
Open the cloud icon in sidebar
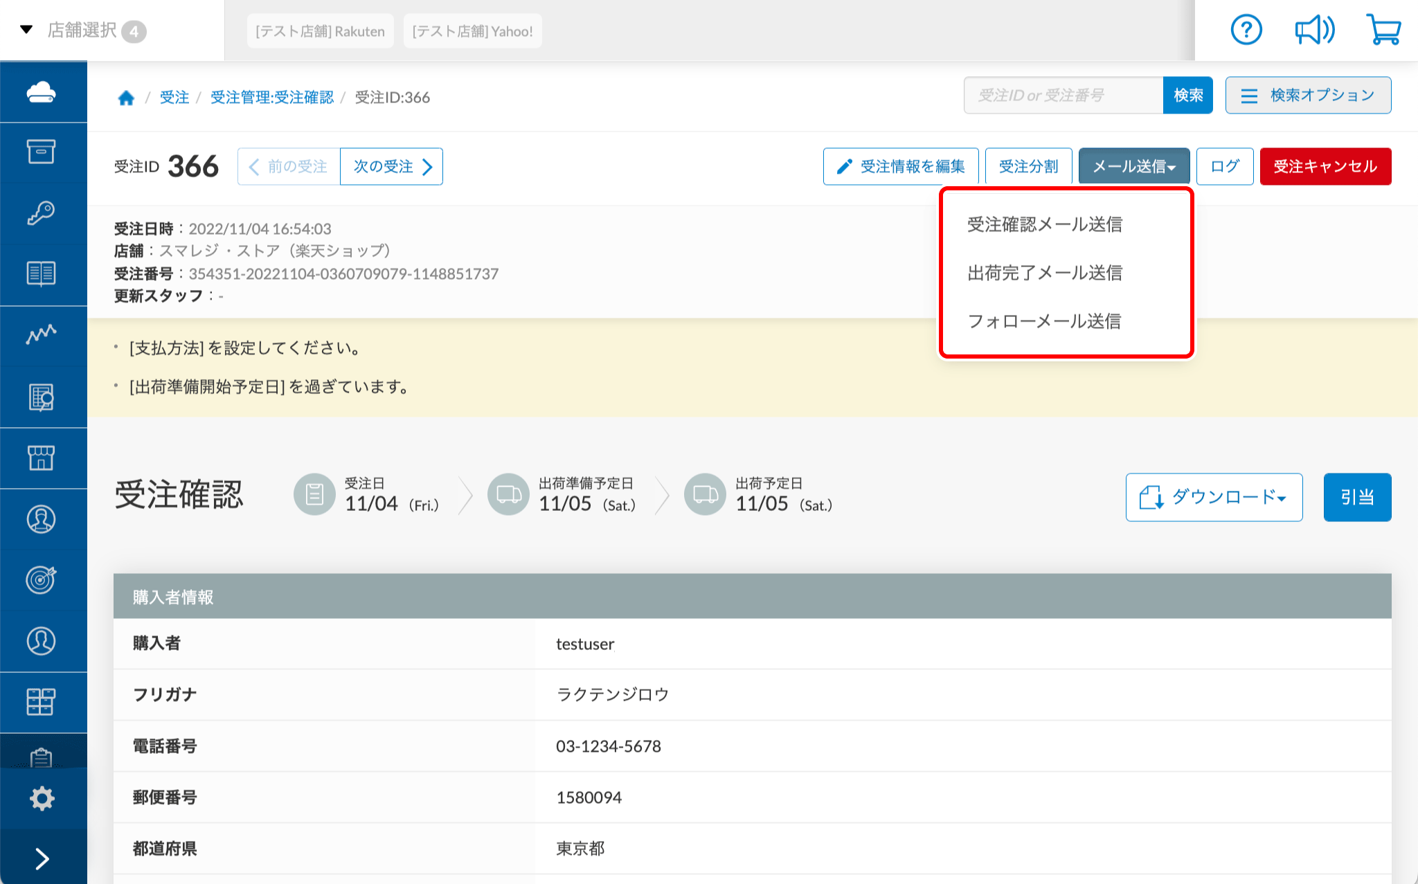pyautogui.click(x=42, y=92)
